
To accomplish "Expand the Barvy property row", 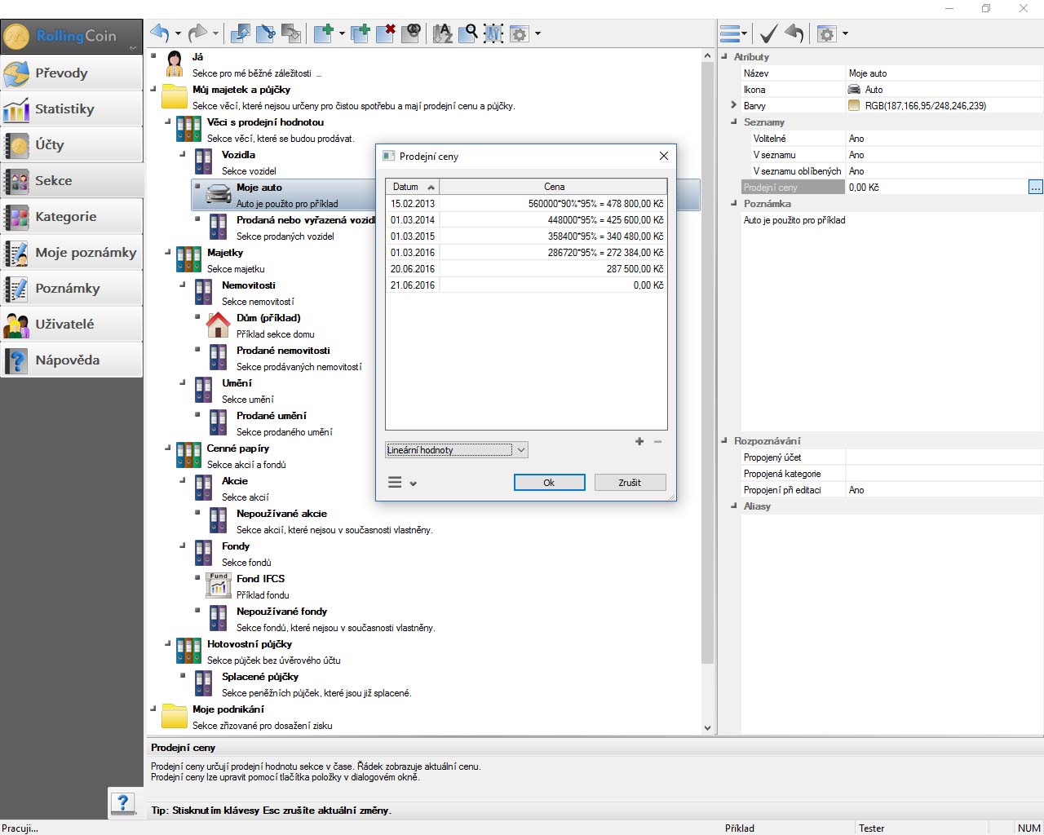I will (733, 105).
